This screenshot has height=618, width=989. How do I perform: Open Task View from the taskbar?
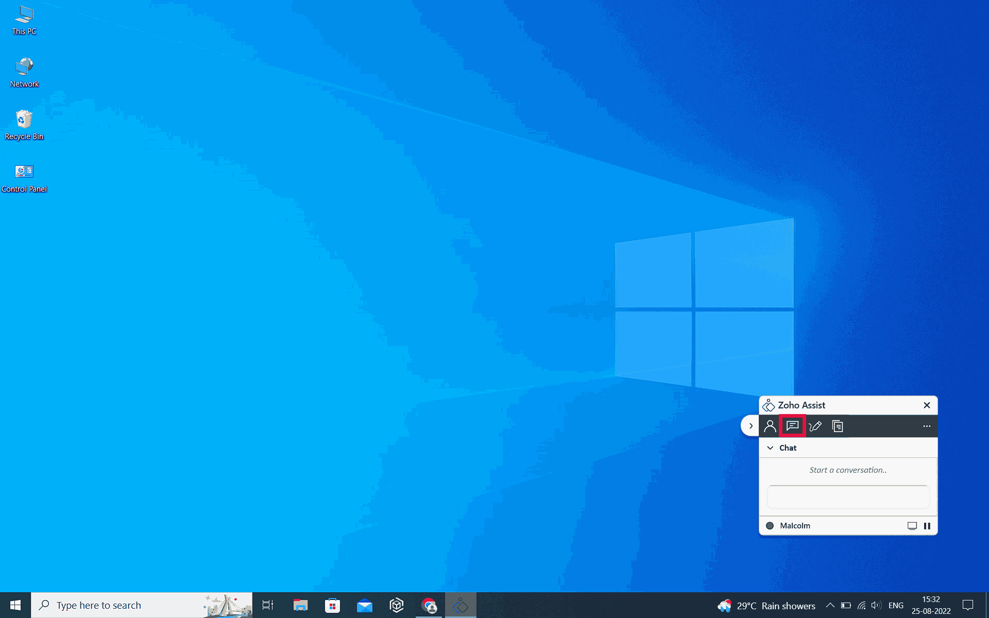pos(268,606)
